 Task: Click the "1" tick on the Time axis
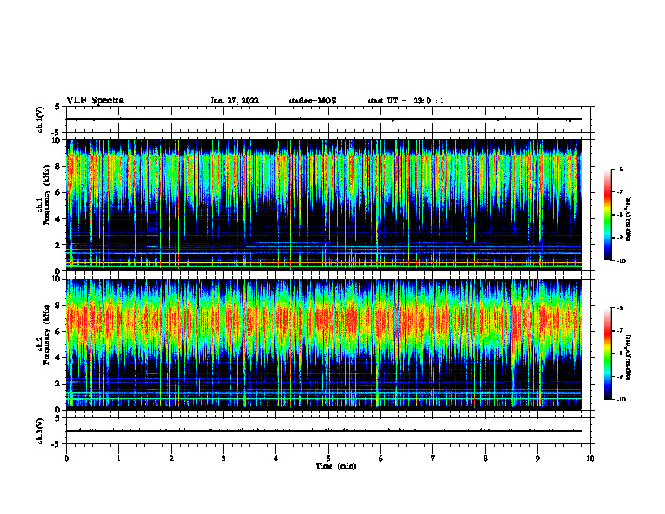[118, 459]
